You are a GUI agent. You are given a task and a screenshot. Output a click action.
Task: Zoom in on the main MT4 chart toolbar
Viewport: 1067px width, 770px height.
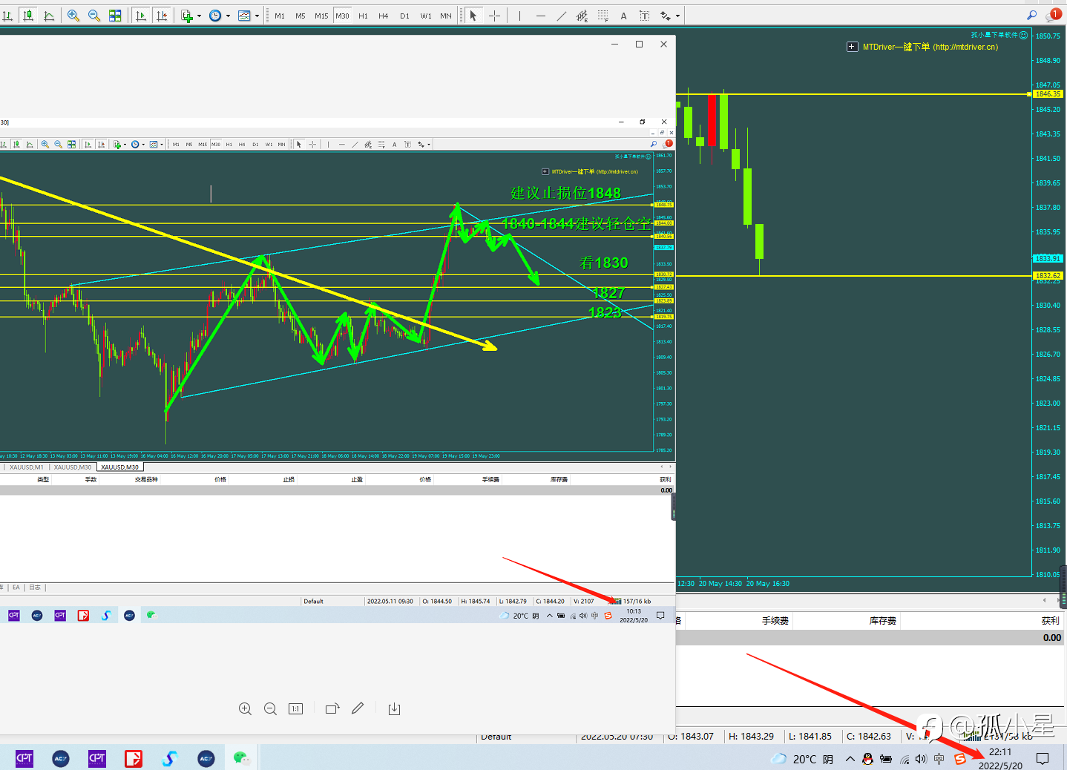point(73,16)
